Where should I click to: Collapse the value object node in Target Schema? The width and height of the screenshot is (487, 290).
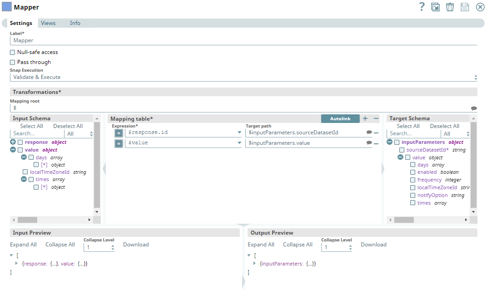point(400,157)
